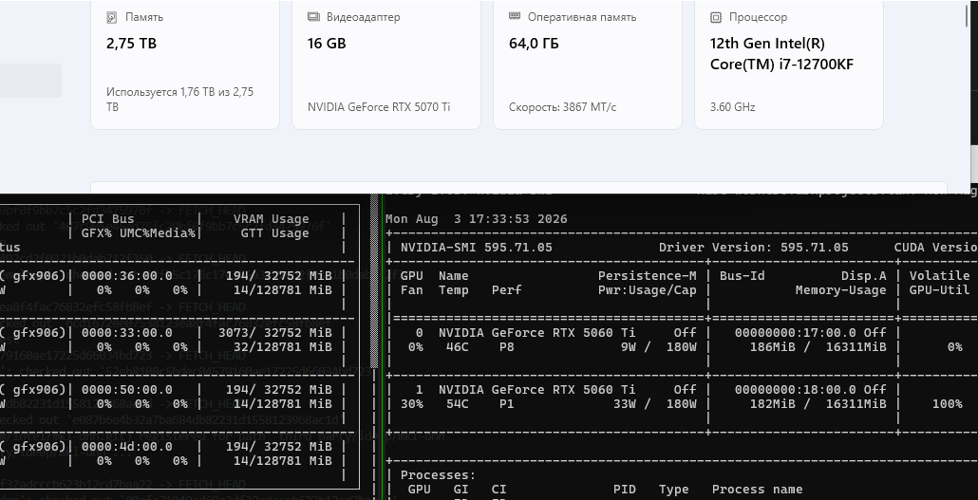The image size is (978, 500).
Task: Click the 'Скорость: 3867 МТ/с' text
Action: pos(563,107)
